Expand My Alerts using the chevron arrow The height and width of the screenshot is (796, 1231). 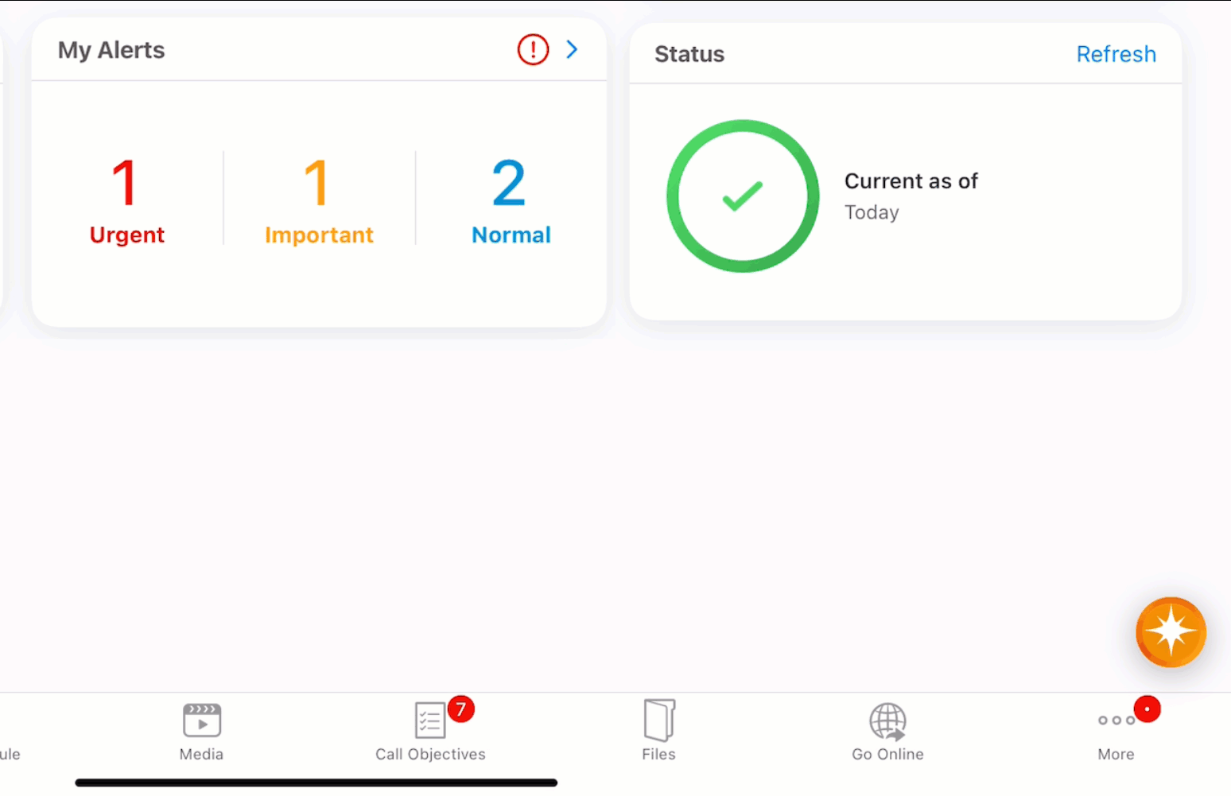click(x=572, y=50)
